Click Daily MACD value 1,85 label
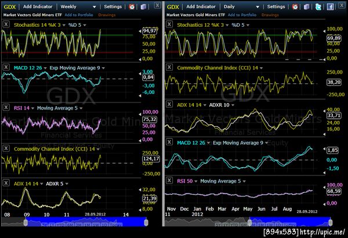 332,150
